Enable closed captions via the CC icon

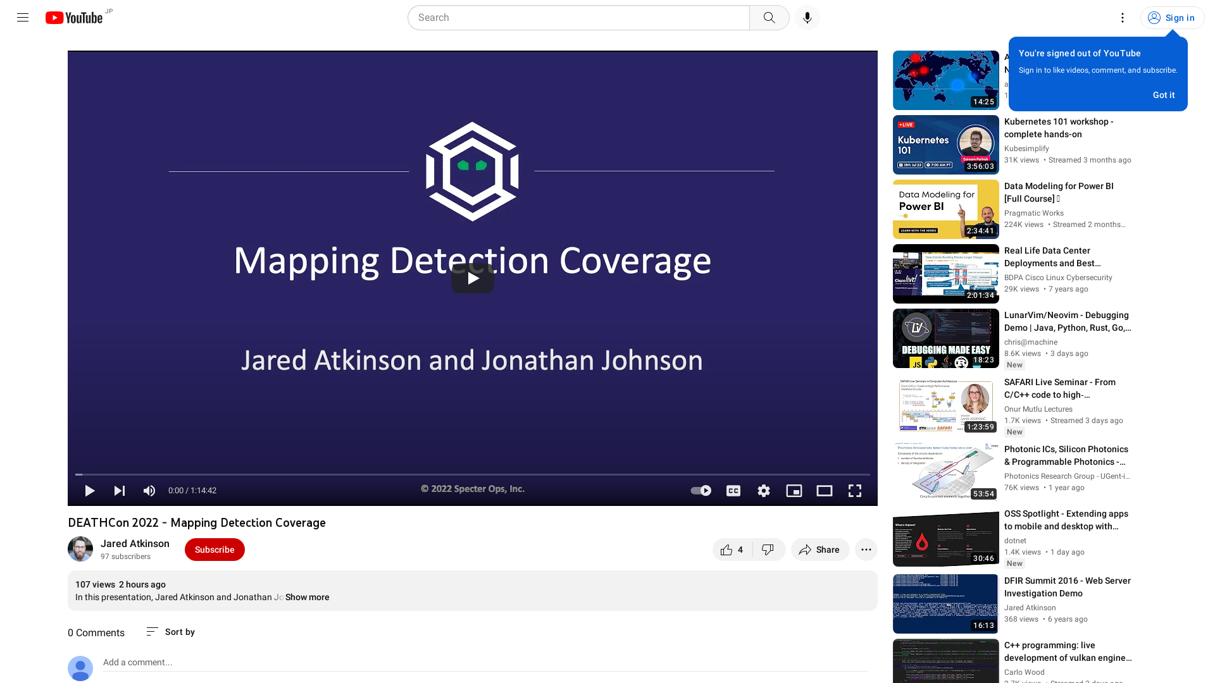733,490
